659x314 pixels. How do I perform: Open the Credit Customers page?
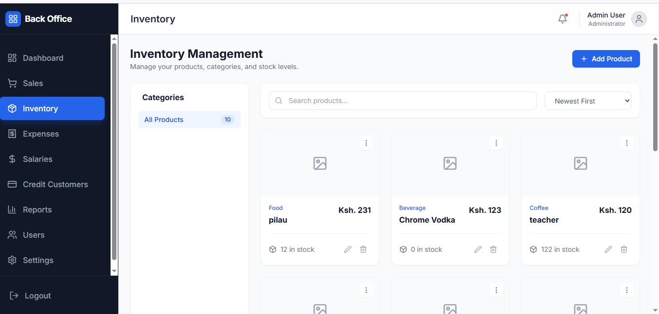click(x=55, y=184)
